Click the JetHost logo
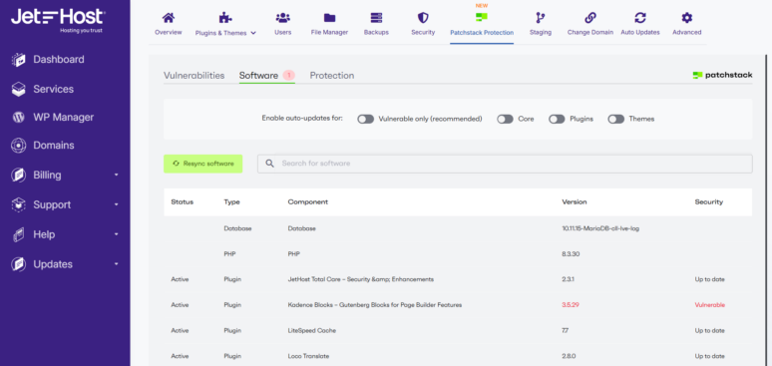Image resolution: width=772 pixels, height=366 pixels. pyautogui.click(x=58, y=20)
